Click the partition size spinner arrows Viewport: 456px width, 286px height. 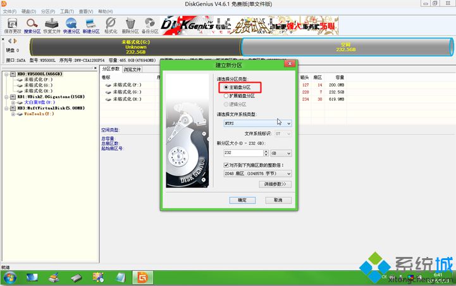click(266, 153)
